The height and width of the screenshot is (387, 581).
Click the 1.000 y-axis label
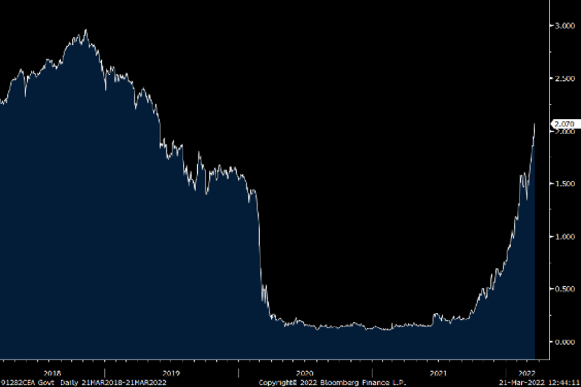click(x=564, y=237)
